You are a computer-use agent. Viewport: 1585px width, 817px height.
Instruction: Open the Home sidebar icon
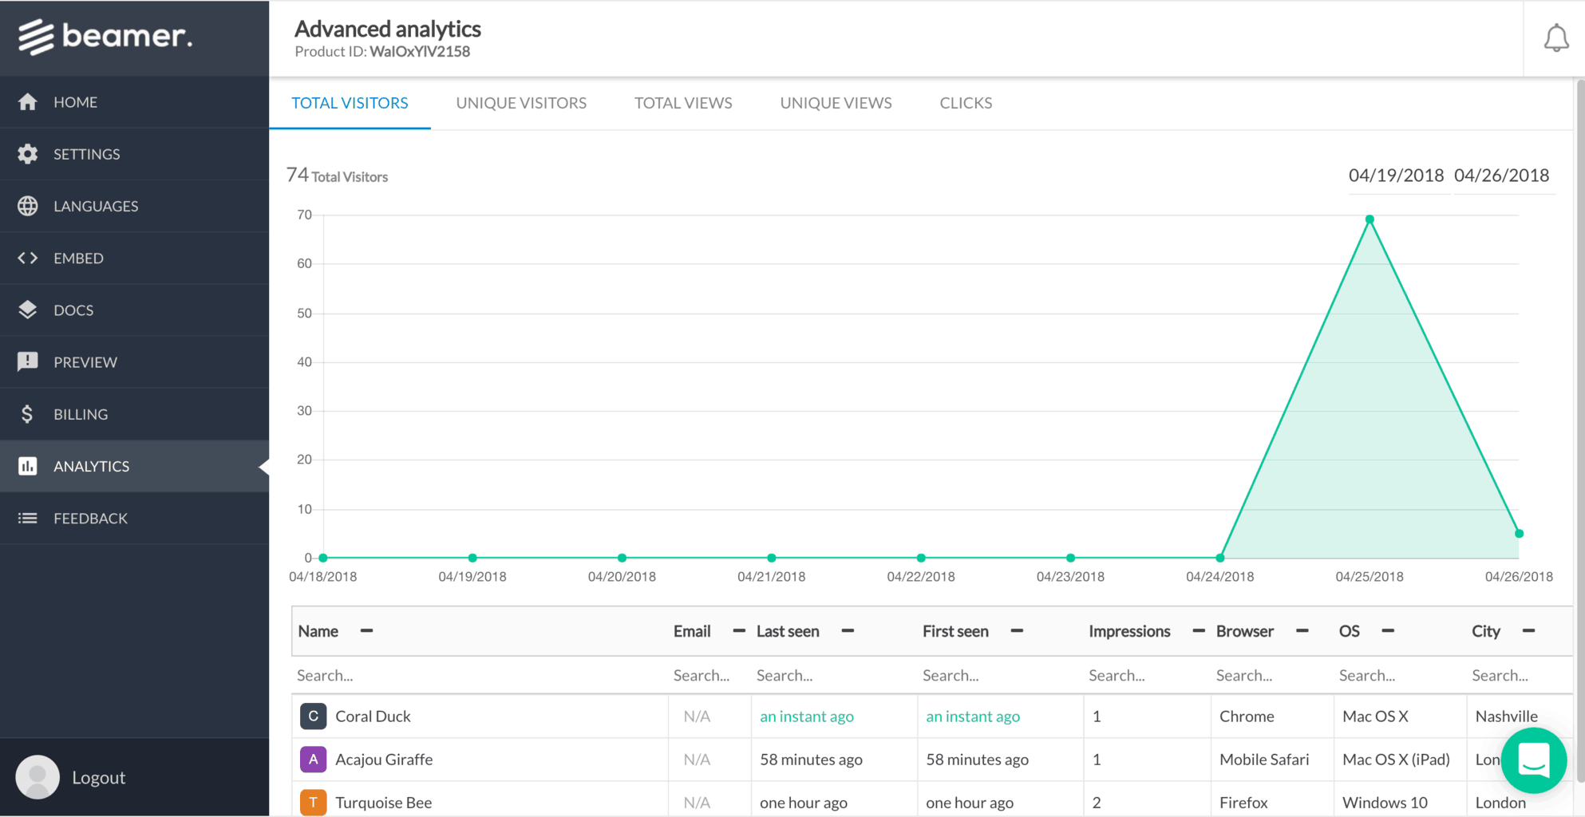(x=28, y=102)
